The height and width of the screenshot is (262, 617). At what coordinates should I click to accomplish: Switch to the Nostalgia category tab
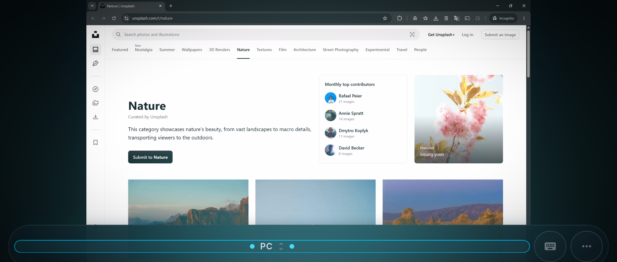click(144, 50)
